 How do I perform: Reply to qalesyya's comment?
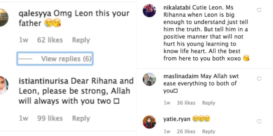click(81, 40)
